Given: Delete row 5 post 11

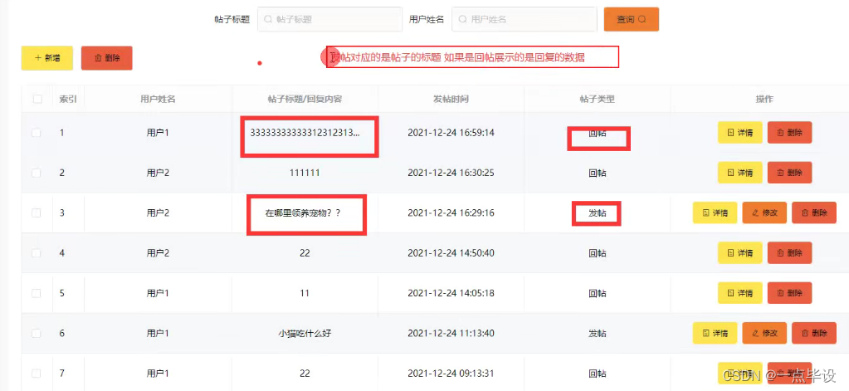Looking at the screenshot, I should (x=789, y=293).
